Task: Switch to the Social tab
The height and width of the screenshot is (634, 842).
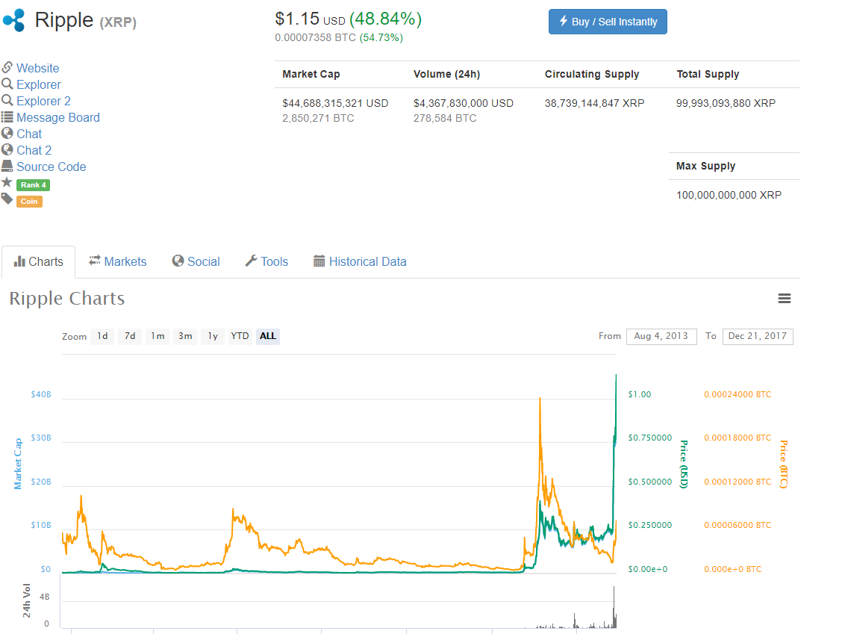Action: click(x=196, y=261)
